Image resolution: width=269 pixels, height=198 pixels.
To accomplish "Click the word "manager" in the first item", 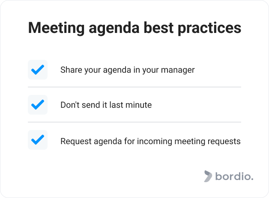I will [178, 70].
